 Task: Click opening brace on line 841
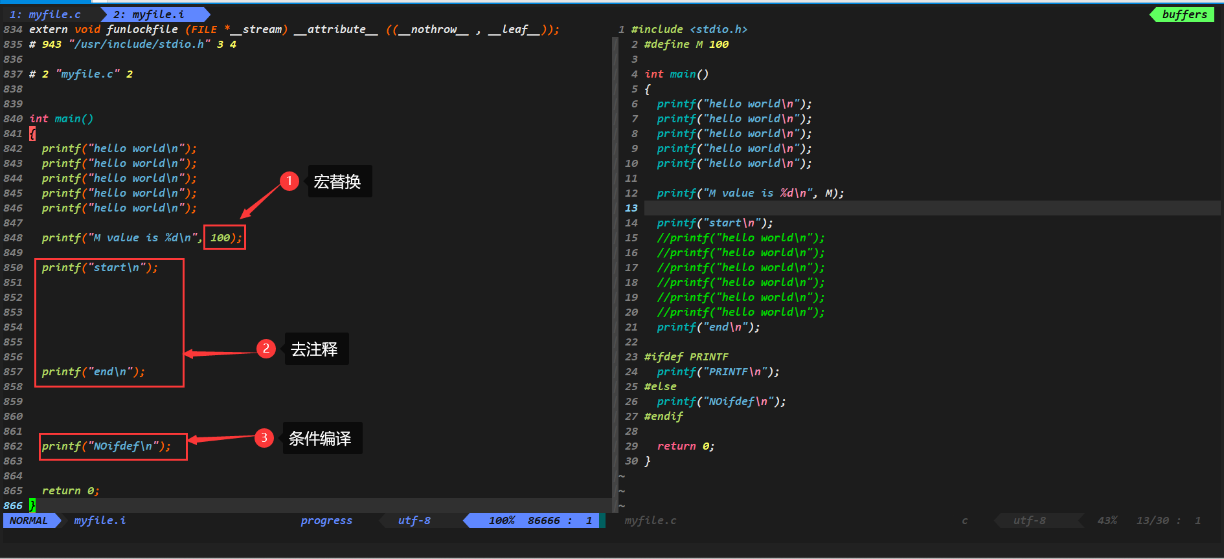coord(32,134)
